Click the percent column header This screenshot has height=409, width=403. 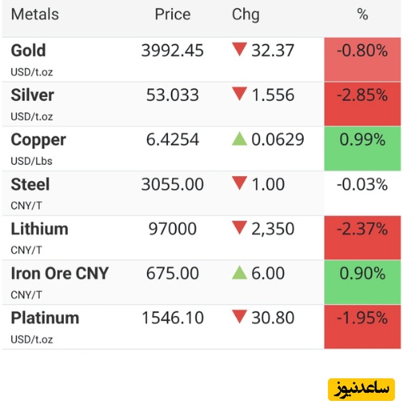(363, 14)
